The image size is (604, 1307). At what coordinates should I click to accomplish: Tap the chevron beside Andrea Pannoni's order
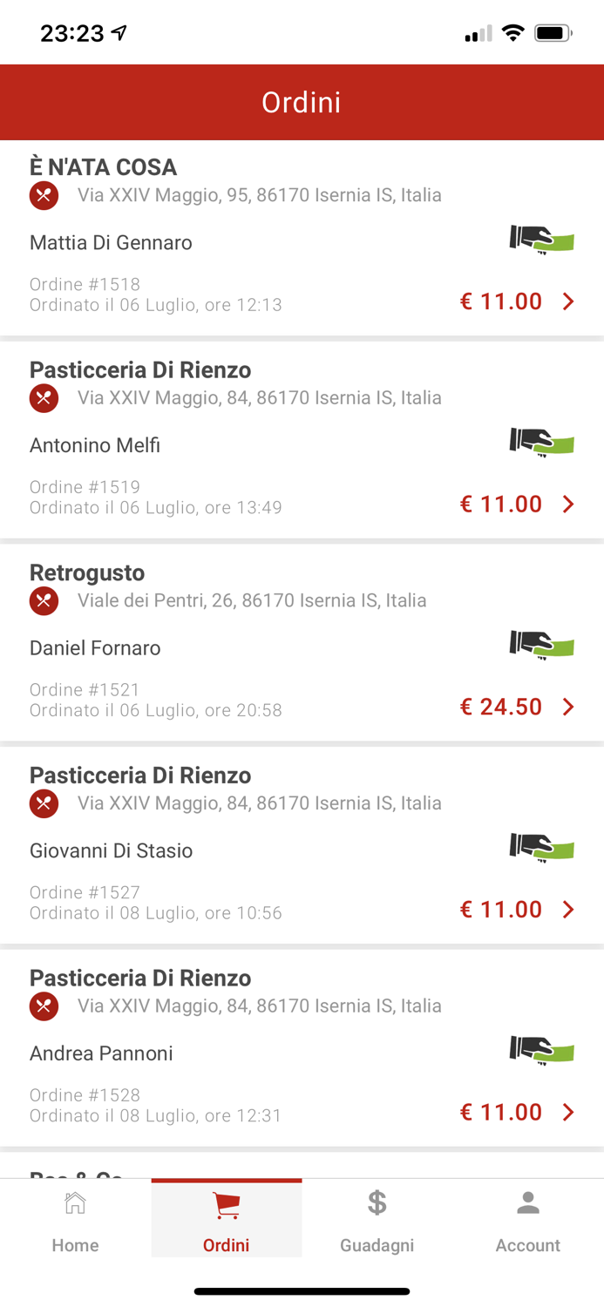[568, 1112]
